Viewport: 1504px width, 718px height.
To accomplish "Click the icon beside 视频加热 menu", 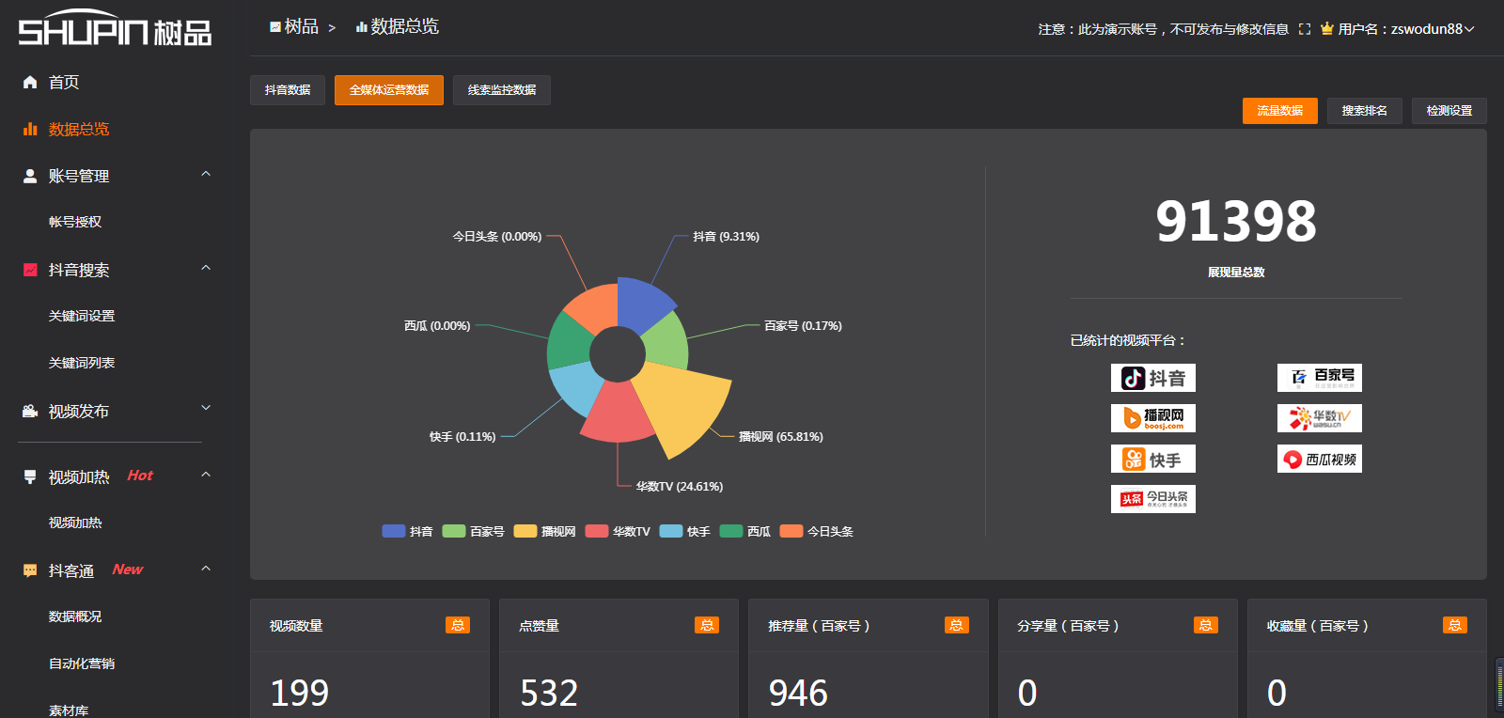I will coord(30,476).
